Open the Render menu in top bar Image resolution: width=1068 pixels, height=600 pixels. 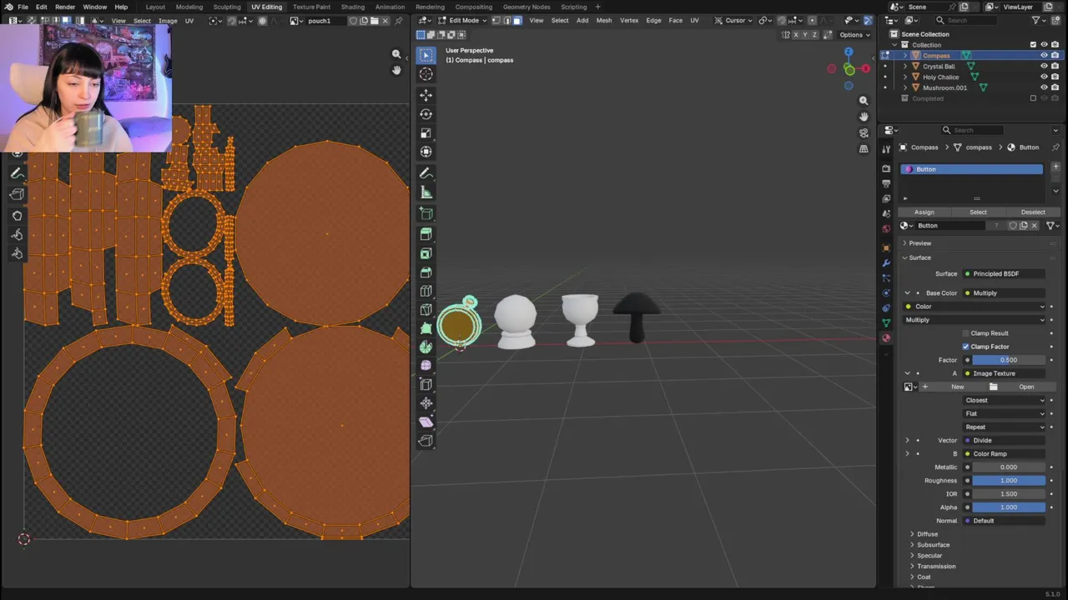[x=65, y=7]
